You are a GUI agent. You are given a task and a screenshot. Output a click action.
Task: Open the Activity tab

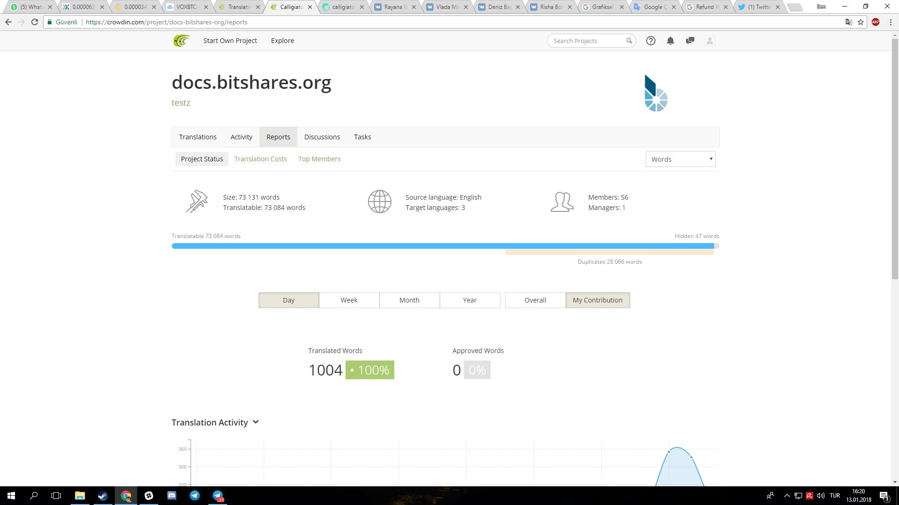point(241,137)
